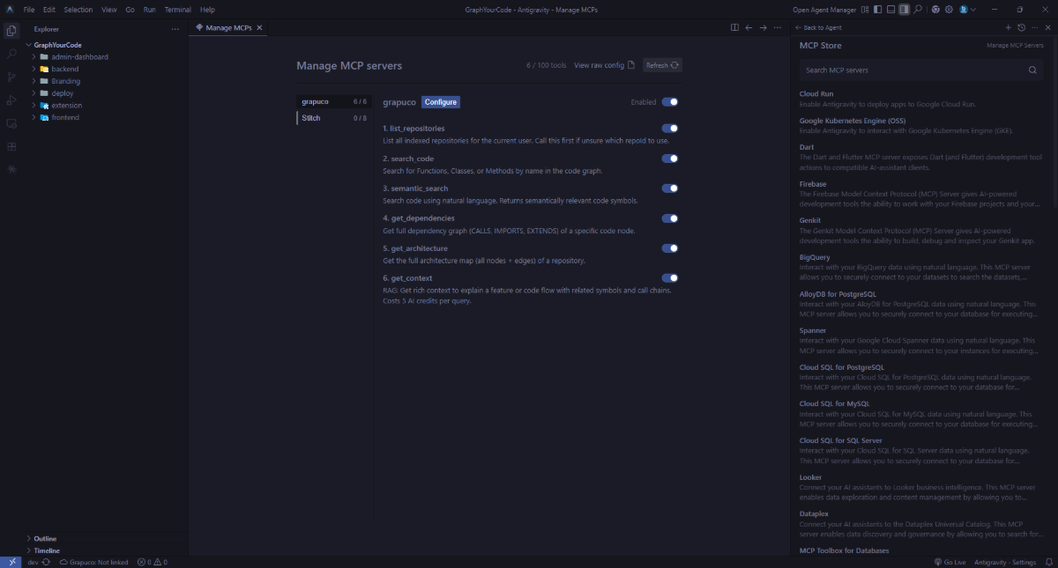The image size is (1058, 568).
Task: Open the Remote Explorer view
Action: pyautogui.click(x=11, y=123)
